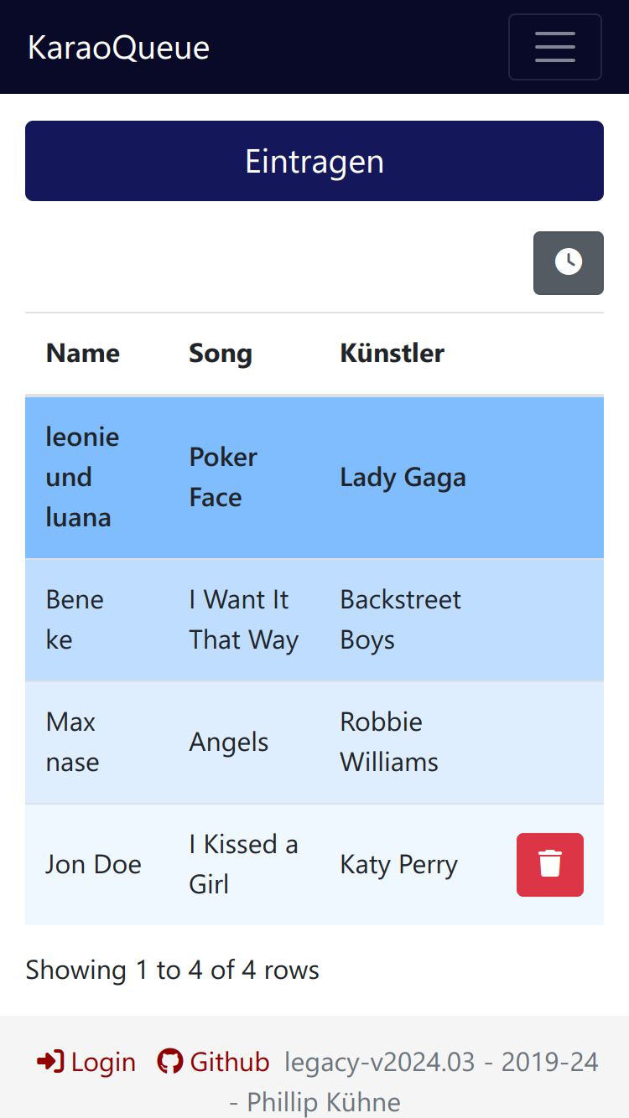This screenshot has height=1118, width=629.
Task: Select the Künstler column header
Action: 392,353
